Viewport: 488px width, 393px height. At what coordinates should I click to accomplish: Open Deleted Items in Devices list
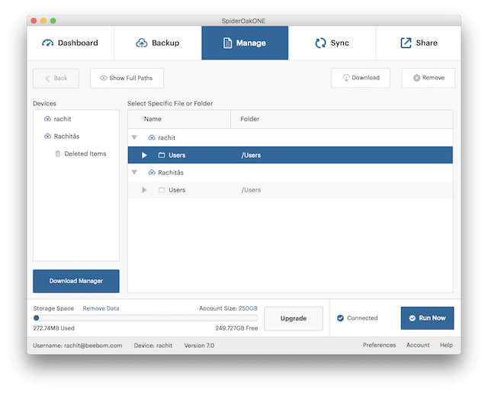point(85,154)
